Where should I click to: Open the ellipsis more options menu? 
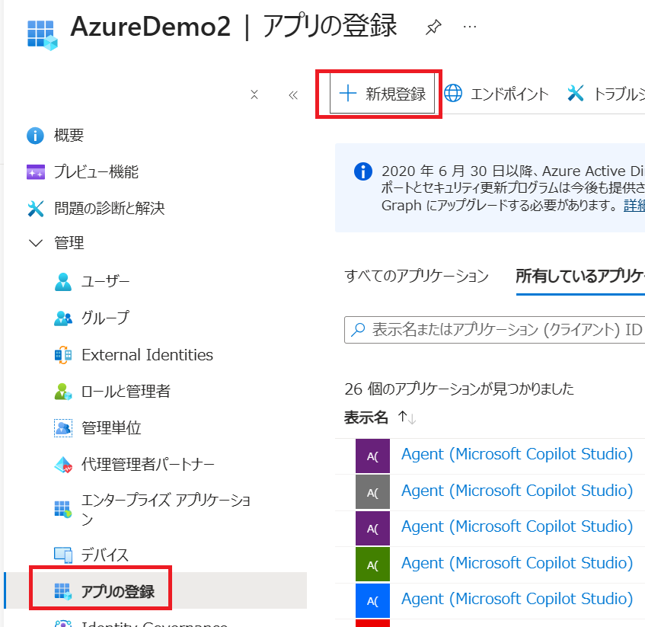(469, 27)
